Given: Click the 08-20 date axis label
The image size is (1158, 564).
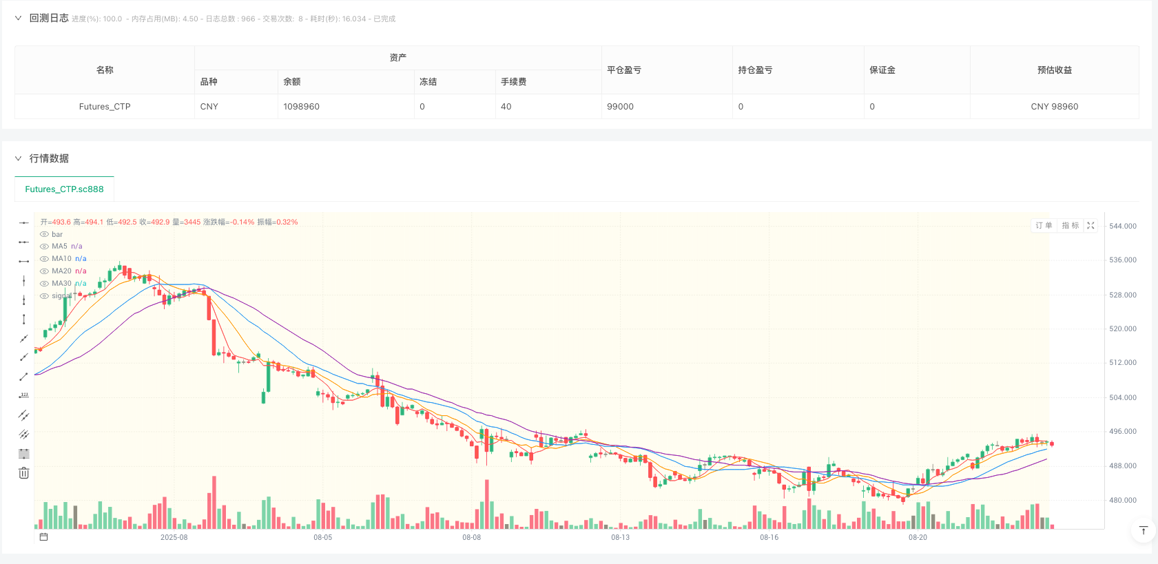Looking at the screenshot, I should (918, 537).
